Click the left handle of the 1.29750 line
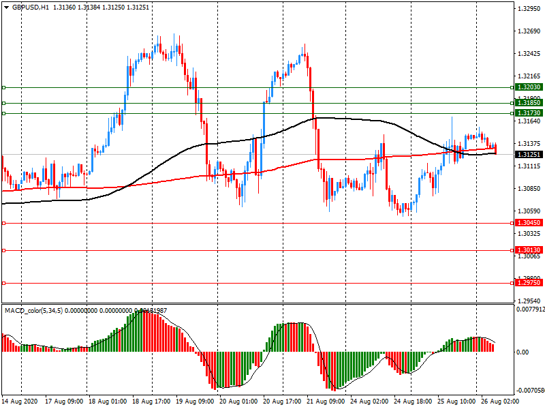This screenshot has height=409, width=545. pyautogui.click(x=4, y=284)
